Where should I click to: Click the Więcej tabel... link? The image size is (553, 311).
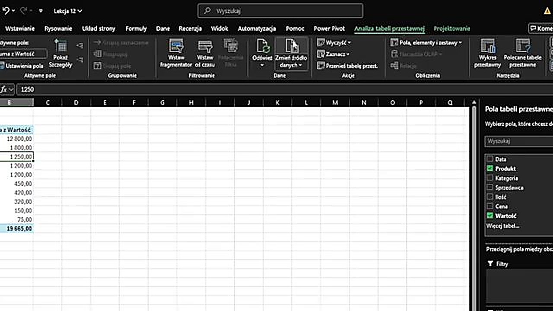pyautogui.click(x=502, y=226)
